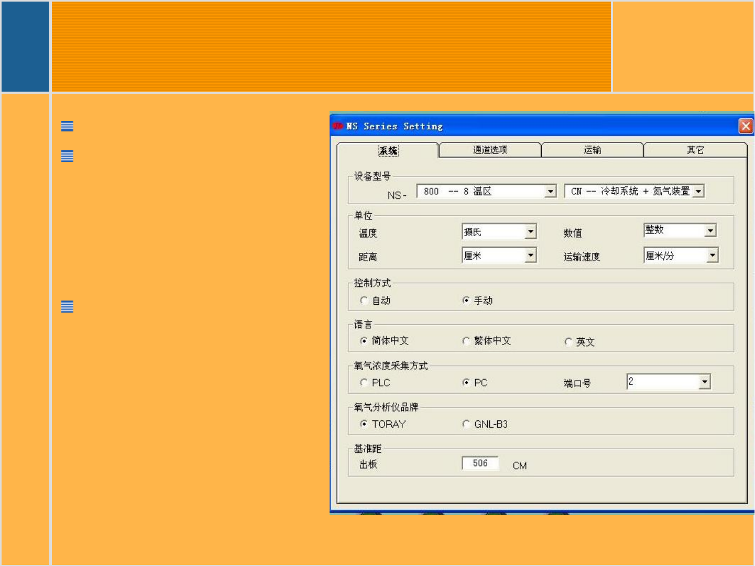This screenshot has width=755, height=566.
Task: Click the NS Series Setting window title text
Action: pyautogui.click(x=395, y=126)
